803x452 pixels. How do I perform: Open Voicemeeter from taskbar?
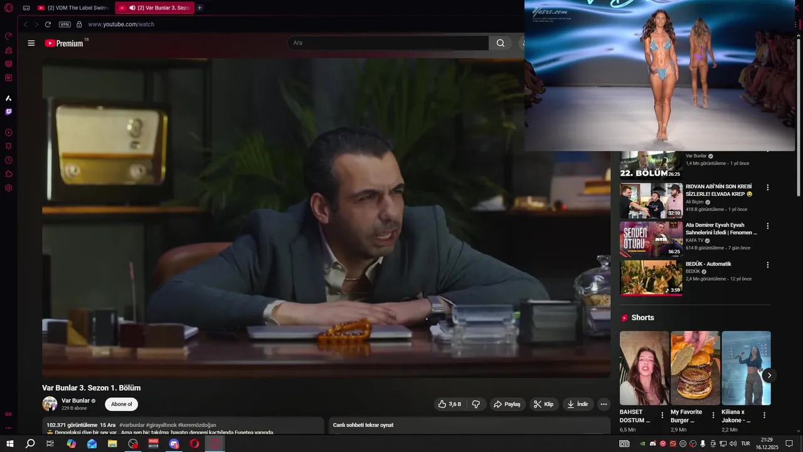point(154,444)
